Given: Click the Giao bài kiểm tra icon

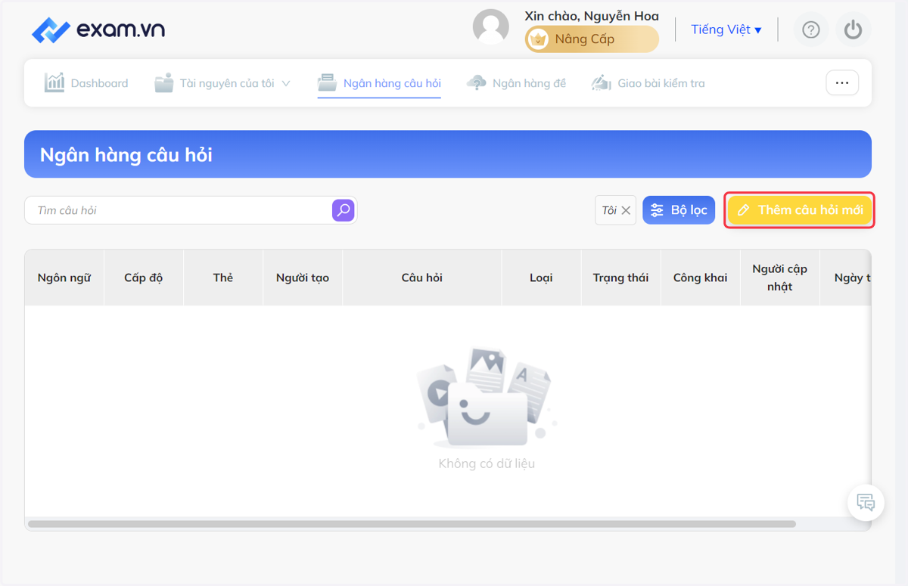Looking at the screenshot, I should click(x=602, y=83).
